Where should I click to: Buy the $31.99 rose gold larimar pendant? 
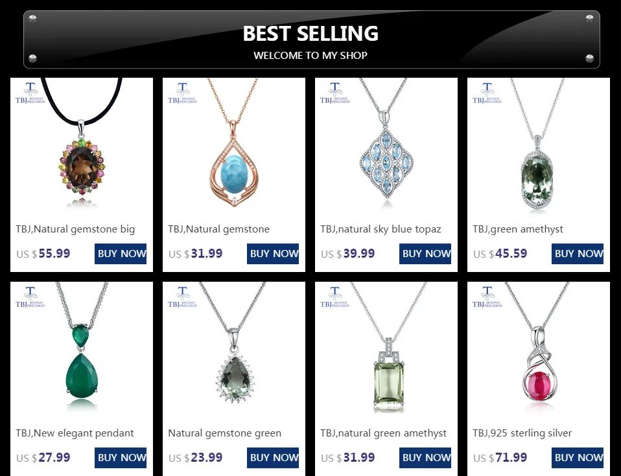tap(273, 254)
